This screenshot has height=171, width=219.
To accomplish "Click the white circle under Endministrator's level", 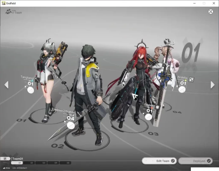I will 71,125.
